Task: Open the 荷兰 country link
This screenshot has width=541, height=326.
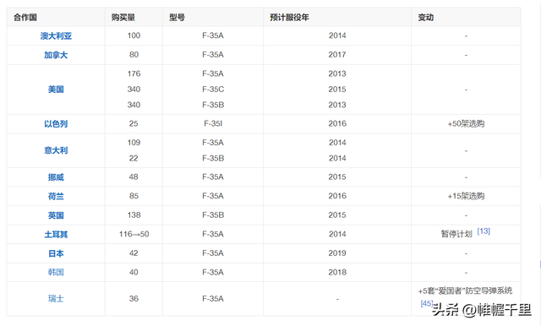Action: (x=56, y=196)
